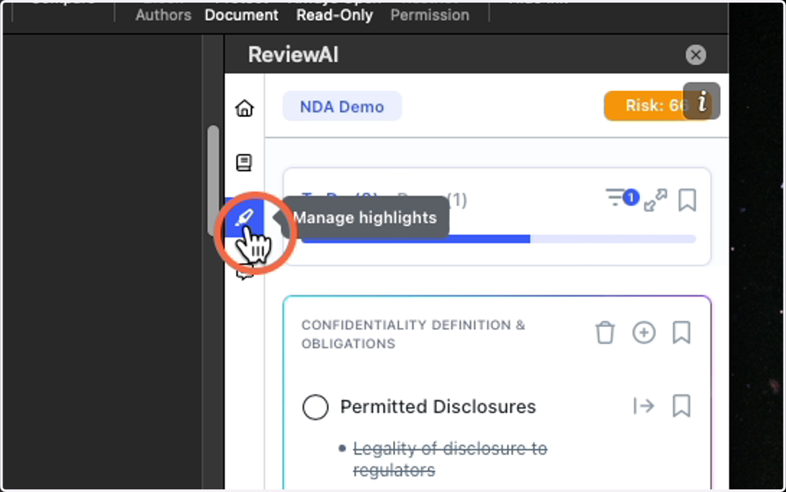Jump to Permitted Disclosures with arrow icon
Screen dimensions: 786x492
tap(644, 406)
